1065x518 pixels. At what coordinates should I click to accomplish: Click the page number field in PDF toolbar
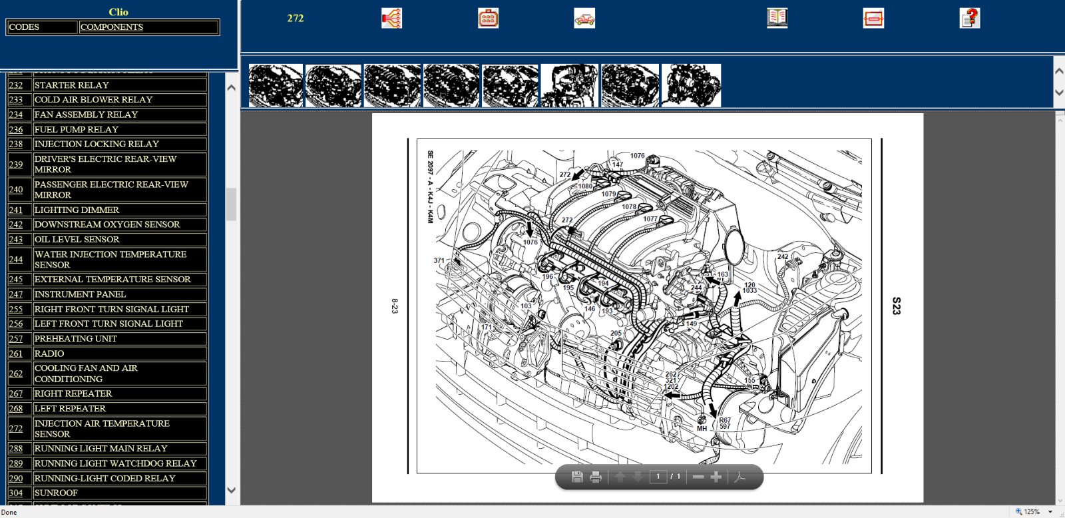click(658, 477)
